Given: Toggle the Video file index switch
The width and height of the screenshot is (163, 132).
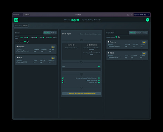Looking at the screenshot, I should (22, 38).
